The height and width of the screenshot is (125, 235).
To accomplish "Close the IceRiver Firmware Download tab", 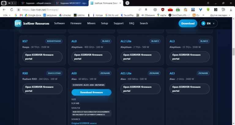I will coord(120,3).
